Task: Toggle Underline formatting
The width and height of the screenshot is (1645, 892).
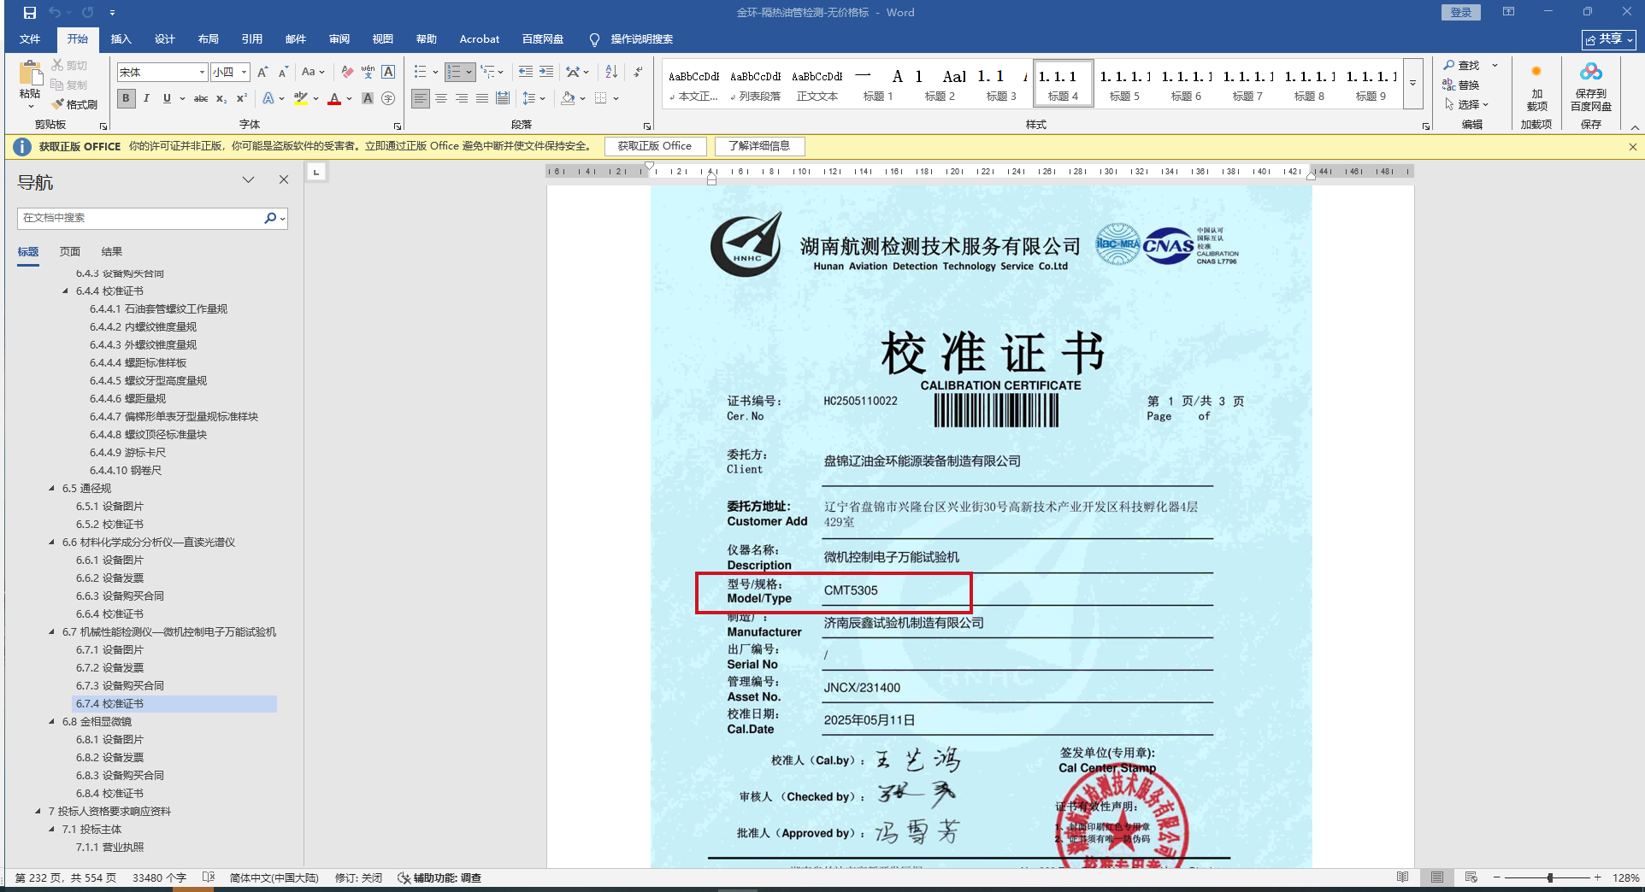Action: (167, 98)
